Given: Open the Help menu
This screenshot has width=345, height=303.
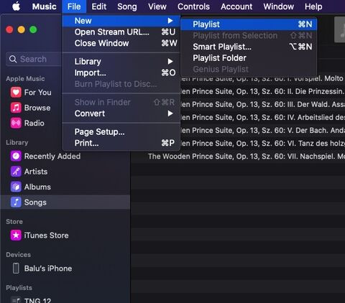Looking at the screenshot, I should [313, 6].
